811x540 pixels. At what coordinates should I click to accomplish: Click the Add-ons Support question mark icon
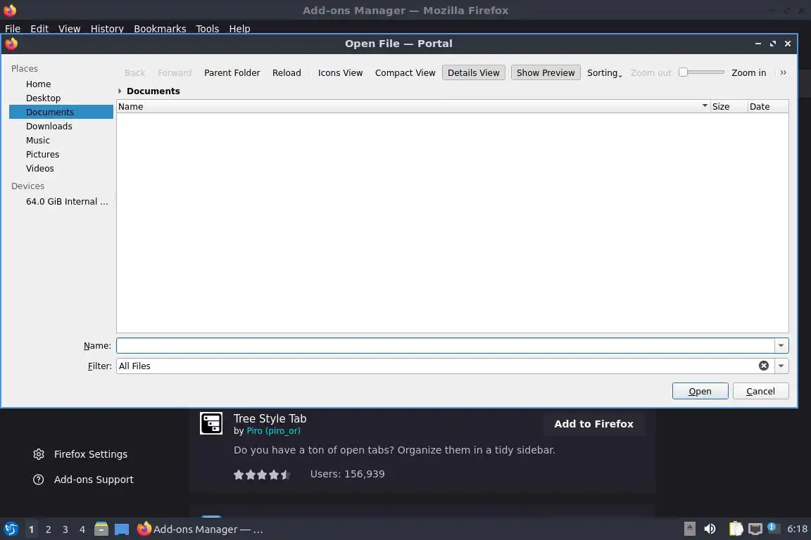(39, 480)
